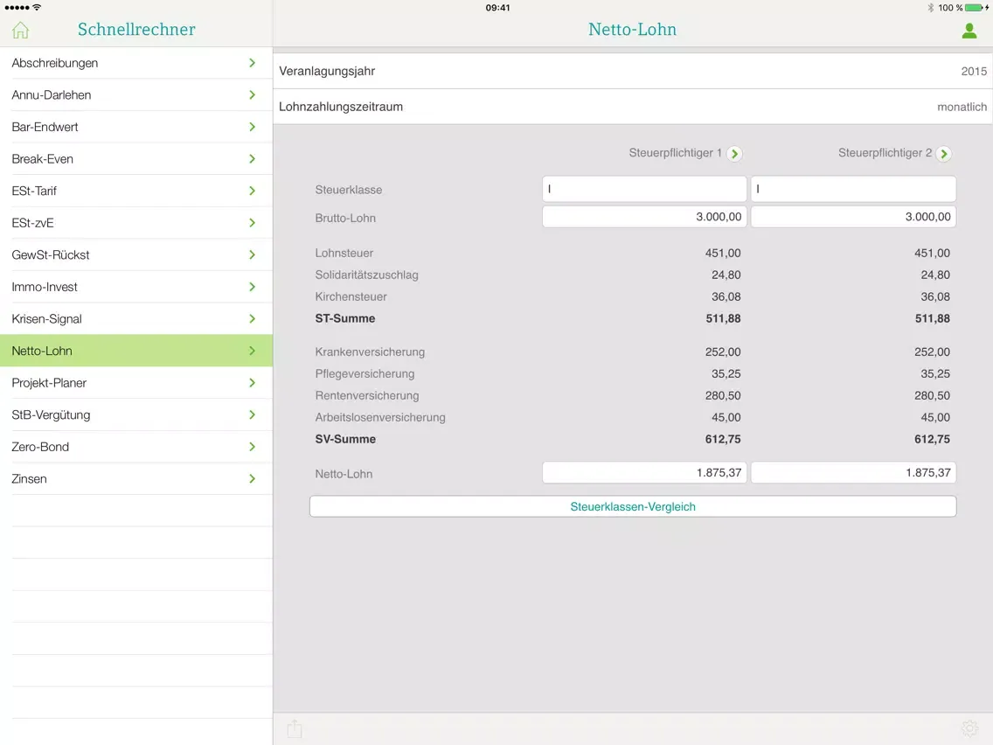Screen dimensions: 993x745
Task: Click Kirchensteuer label
Action: point(351,296)
